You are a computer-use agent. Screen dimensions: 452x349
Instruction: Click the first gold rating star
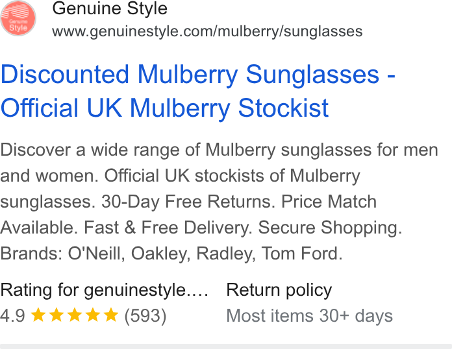point(38,315)
